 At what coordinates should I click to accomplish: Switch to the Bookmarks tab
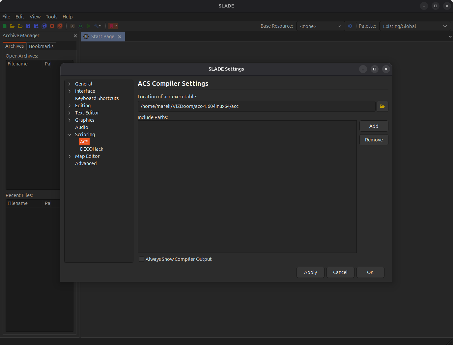(41, 46)
